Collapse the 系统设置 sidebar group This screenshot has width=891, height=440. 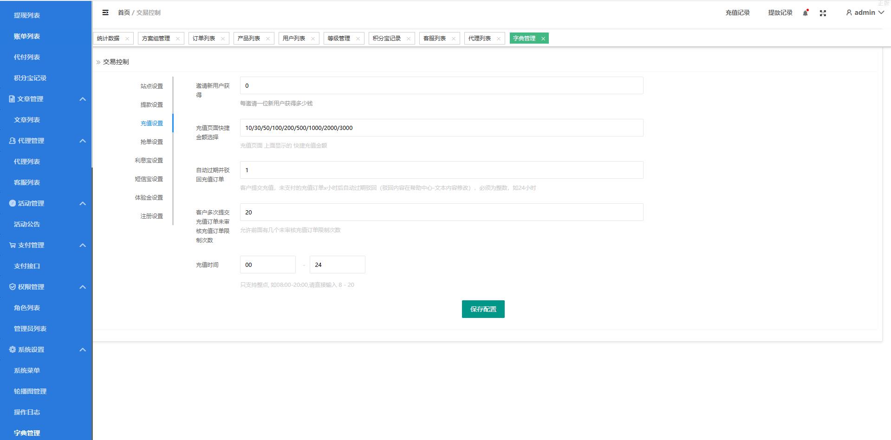83,349
